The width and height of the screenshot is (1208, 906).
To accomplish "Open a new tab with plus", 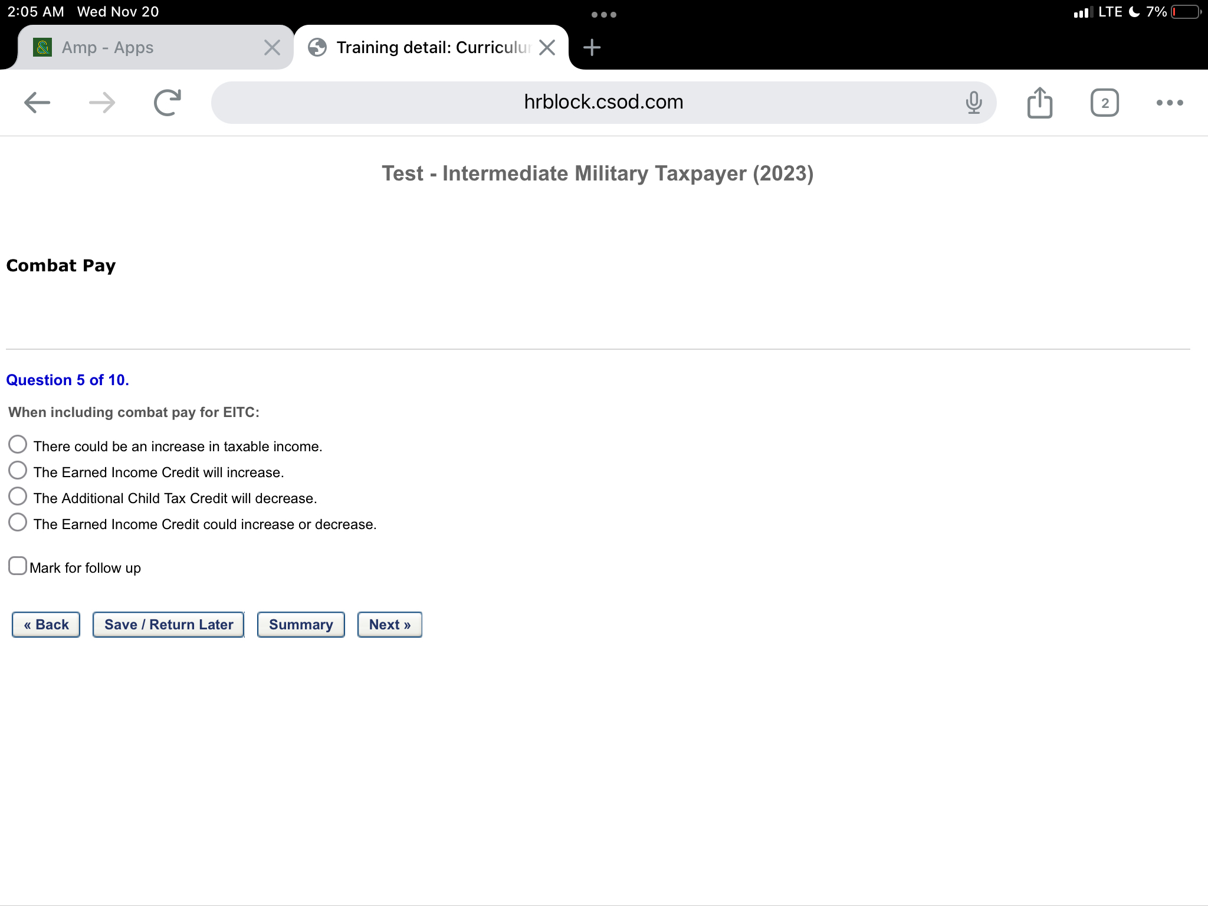I will point(592,47).
